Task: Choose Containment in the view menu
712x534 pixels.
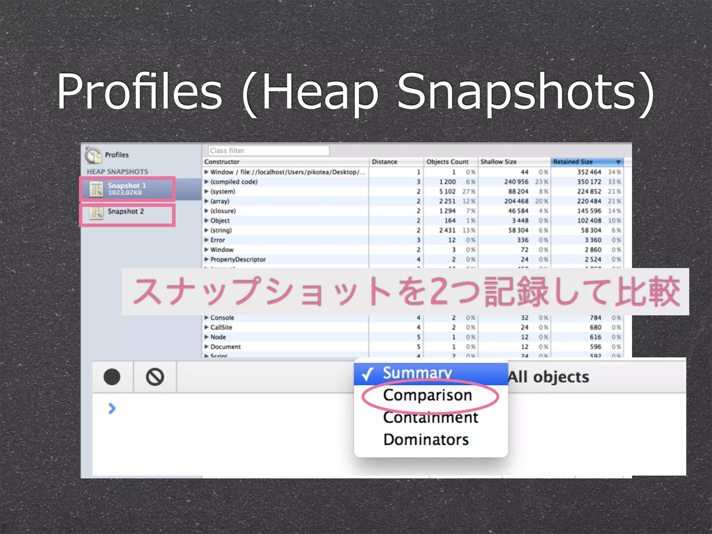Action: pyautogui.click(x=431, y=418)
